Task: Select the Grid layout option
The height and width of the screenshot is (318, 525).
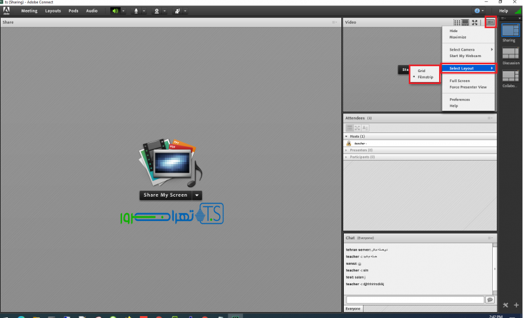Action: 421,70
